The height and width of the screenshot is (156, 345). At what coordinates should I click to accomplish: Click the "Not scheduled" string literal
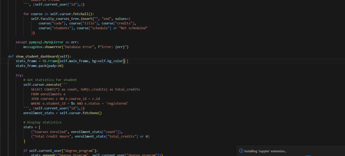133,28
